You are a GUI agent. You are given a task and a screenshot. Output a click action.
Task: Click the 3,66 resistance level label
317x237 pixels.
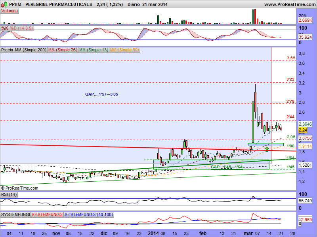coord(291,58)
